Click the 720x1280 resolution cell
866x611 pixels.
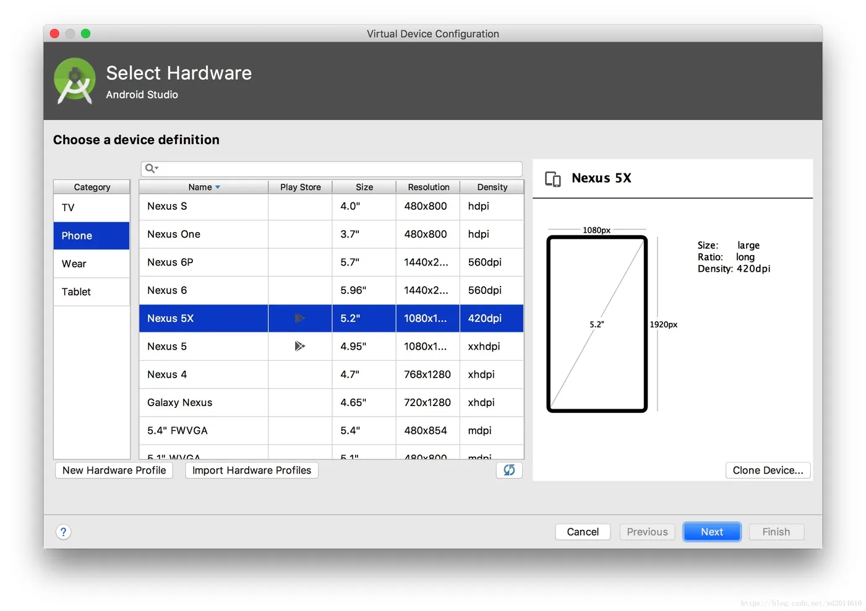427,402
